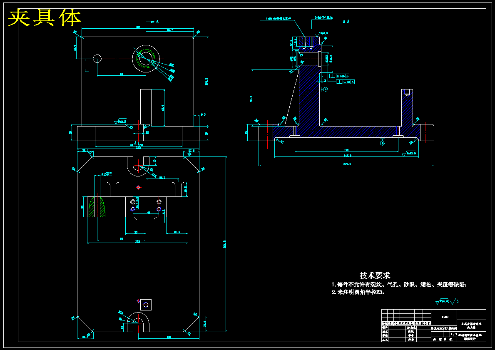The width and height of the screenshot is (495, 350).
Task: Click the green hatched region in plan view
Action: click(x=97, y=207)
